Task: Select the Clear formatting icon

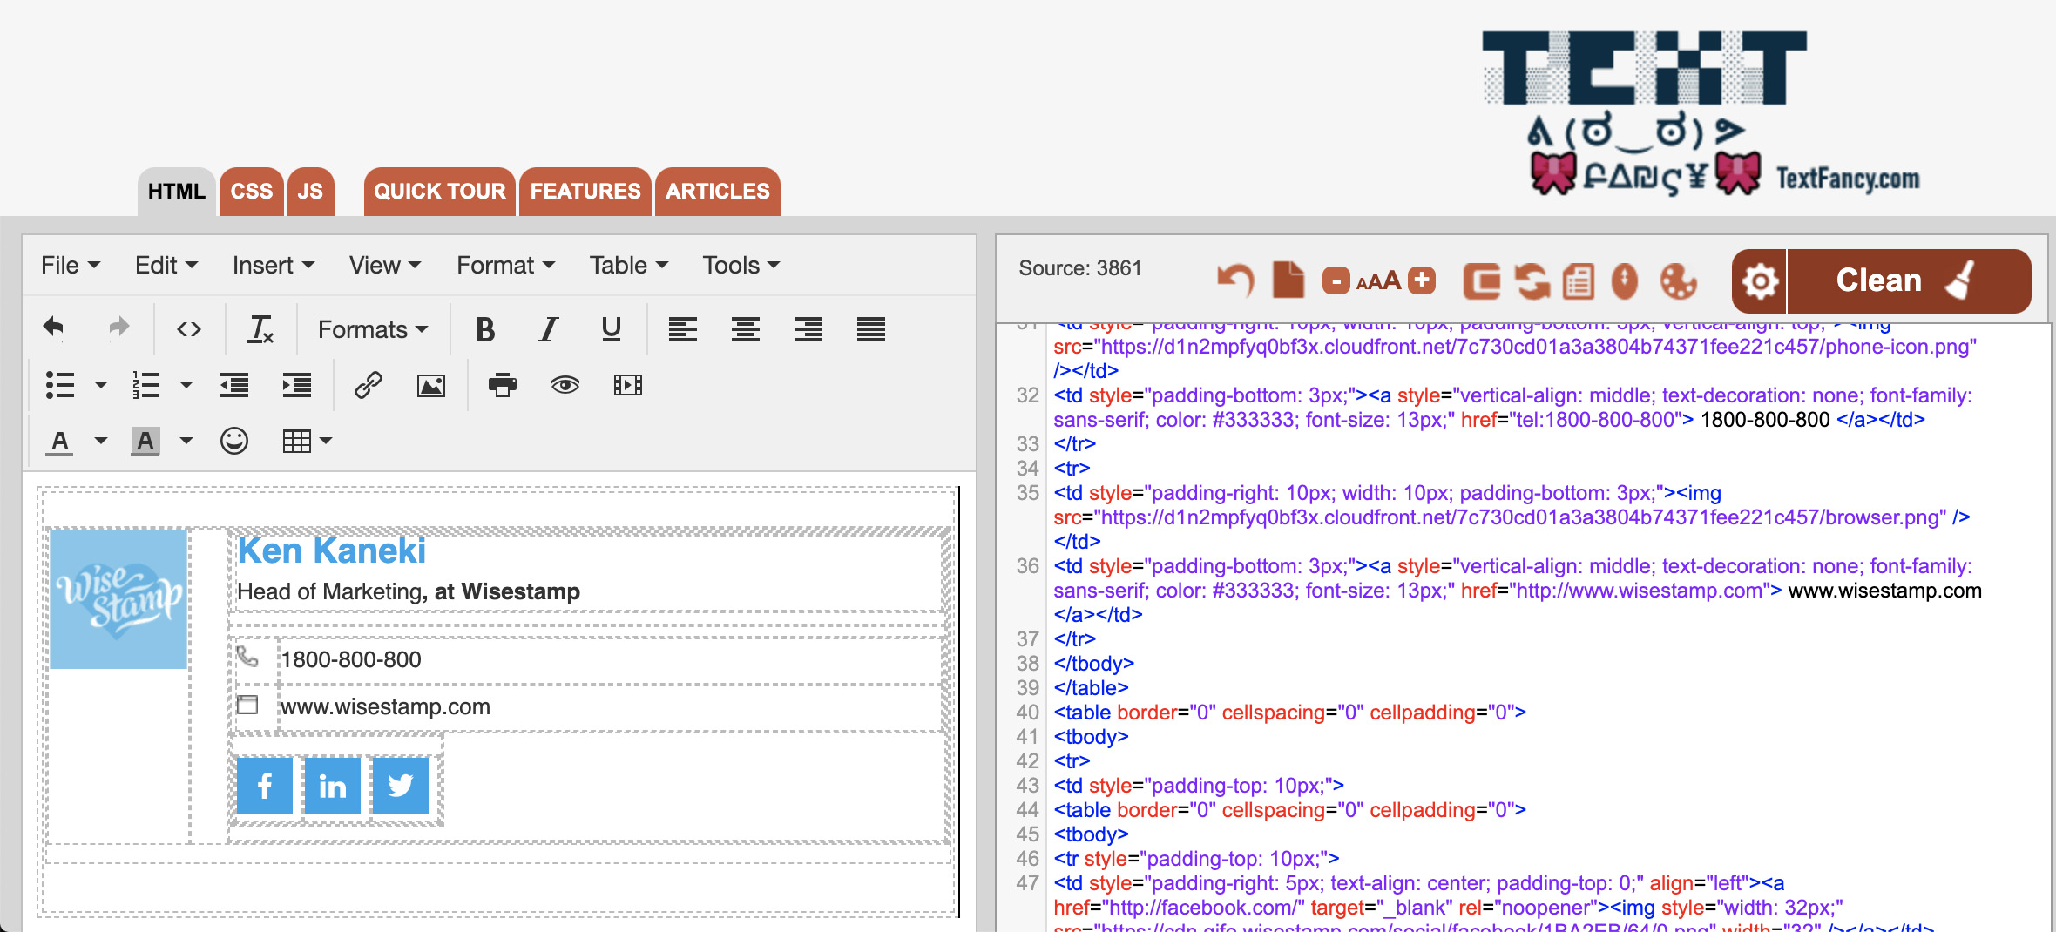Action: click(259, 329)
